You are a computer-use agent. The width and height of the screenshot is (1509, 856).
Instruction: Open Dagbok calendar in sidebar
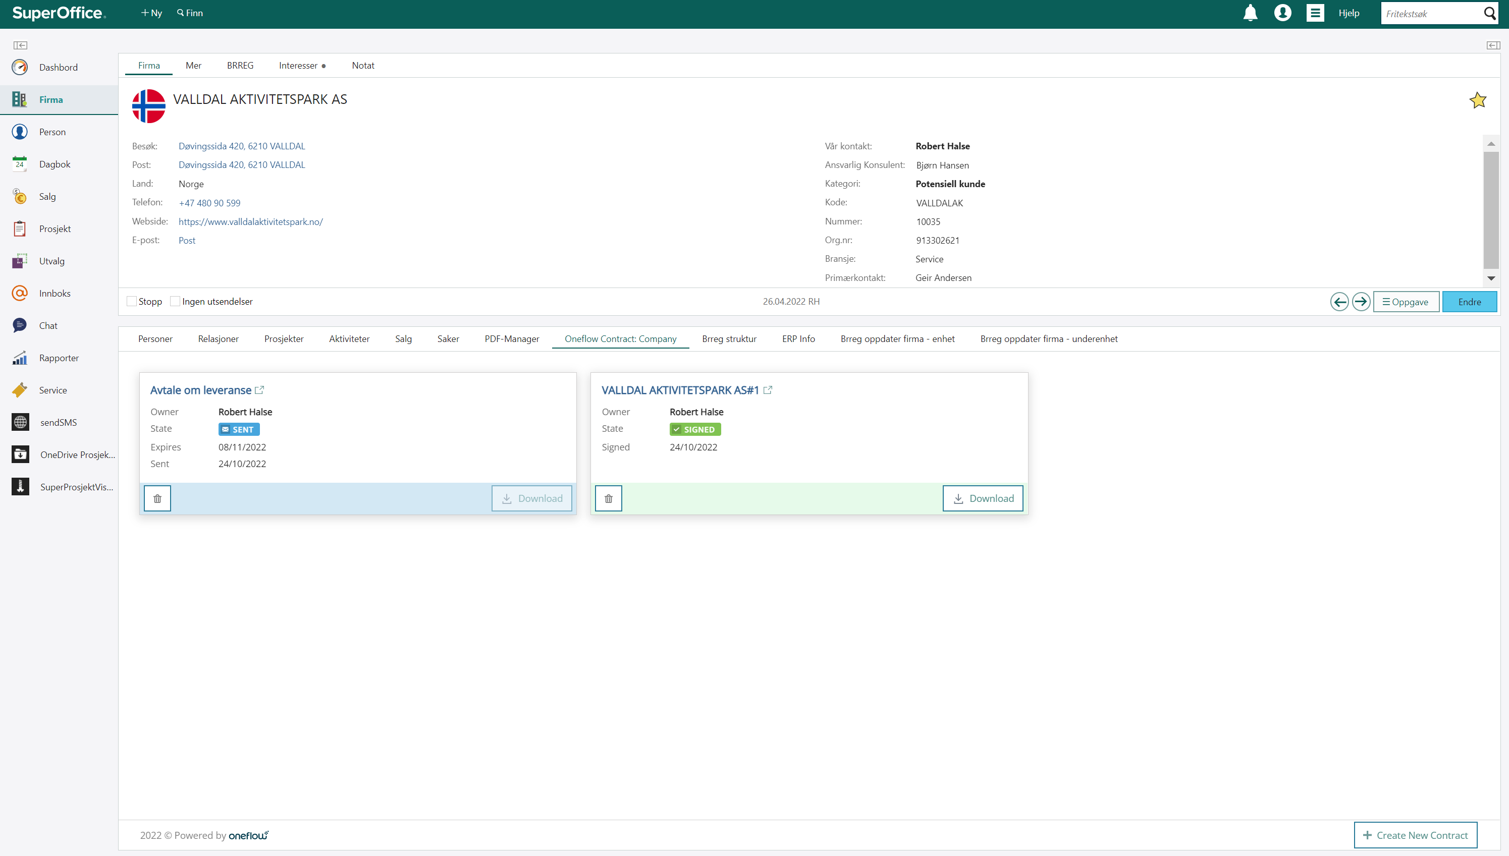(54, 164)
